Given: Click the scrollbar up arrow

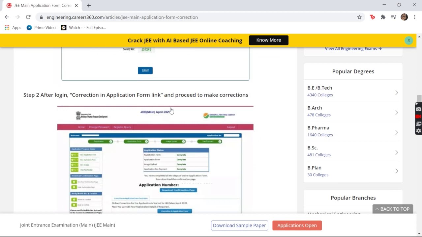Looking at the screenshot, I should [419, 36].
